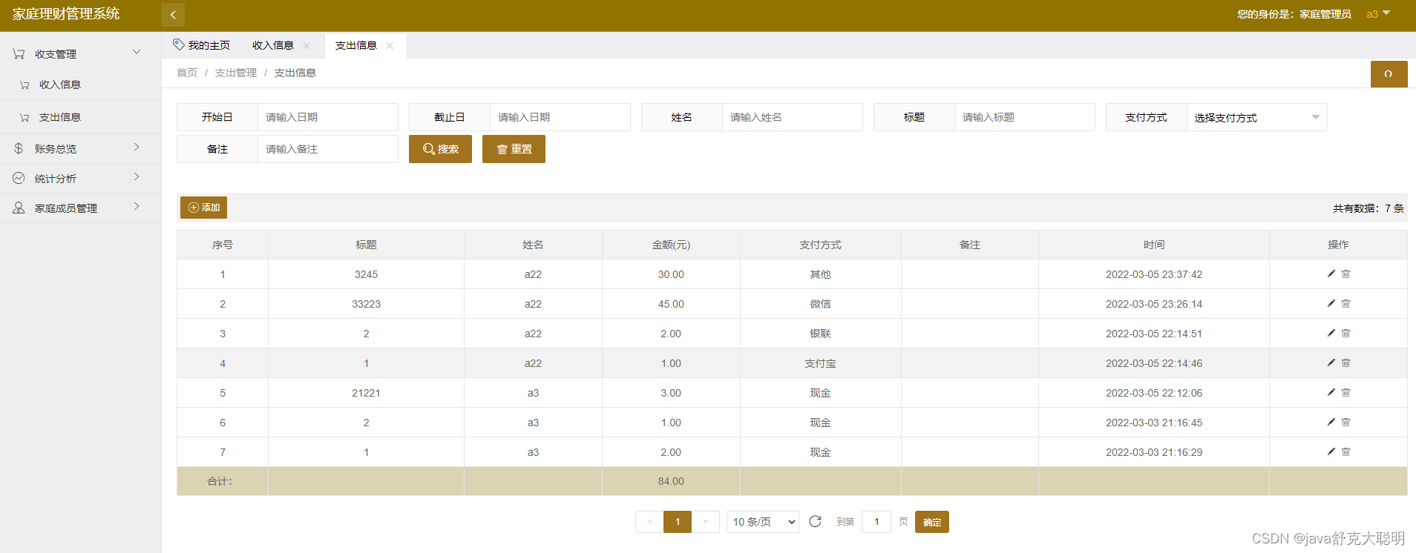
Task: Focus the 请输入备注 input field
Action: point(327,149)
